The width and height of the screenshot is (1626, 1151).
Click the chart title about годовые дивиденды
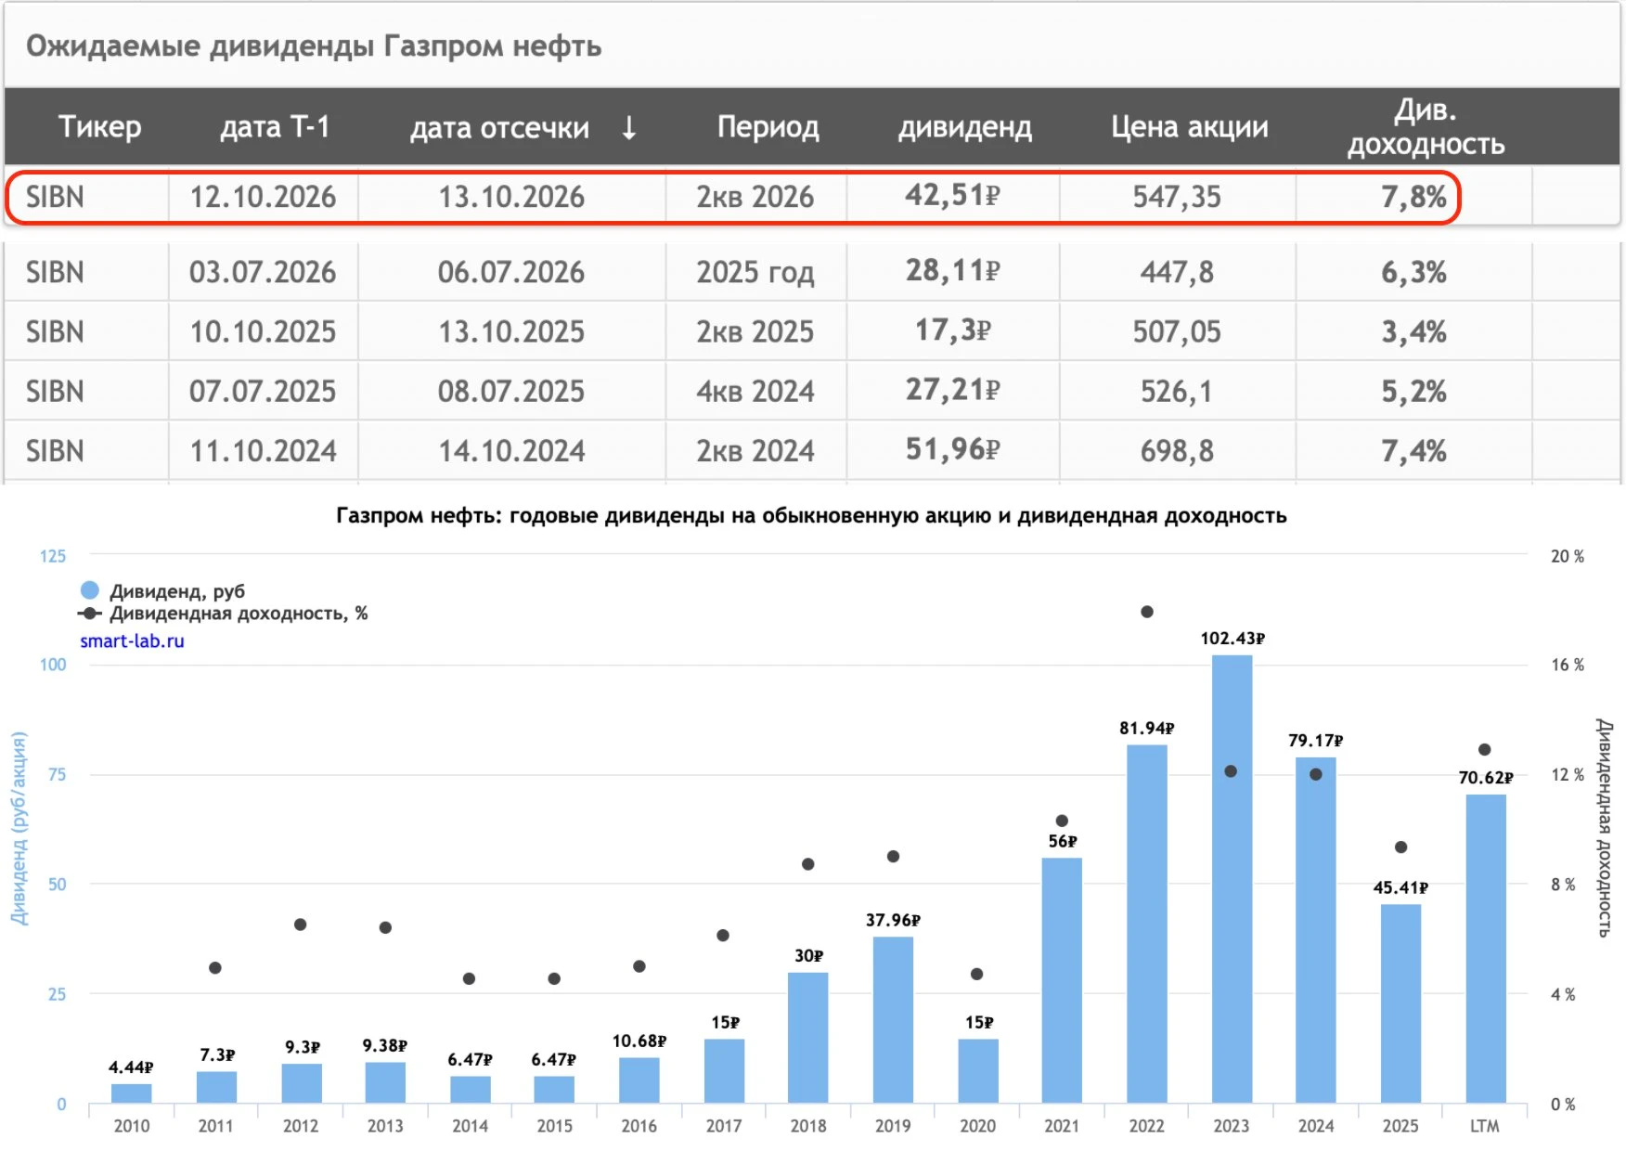[x=811, y=516]
